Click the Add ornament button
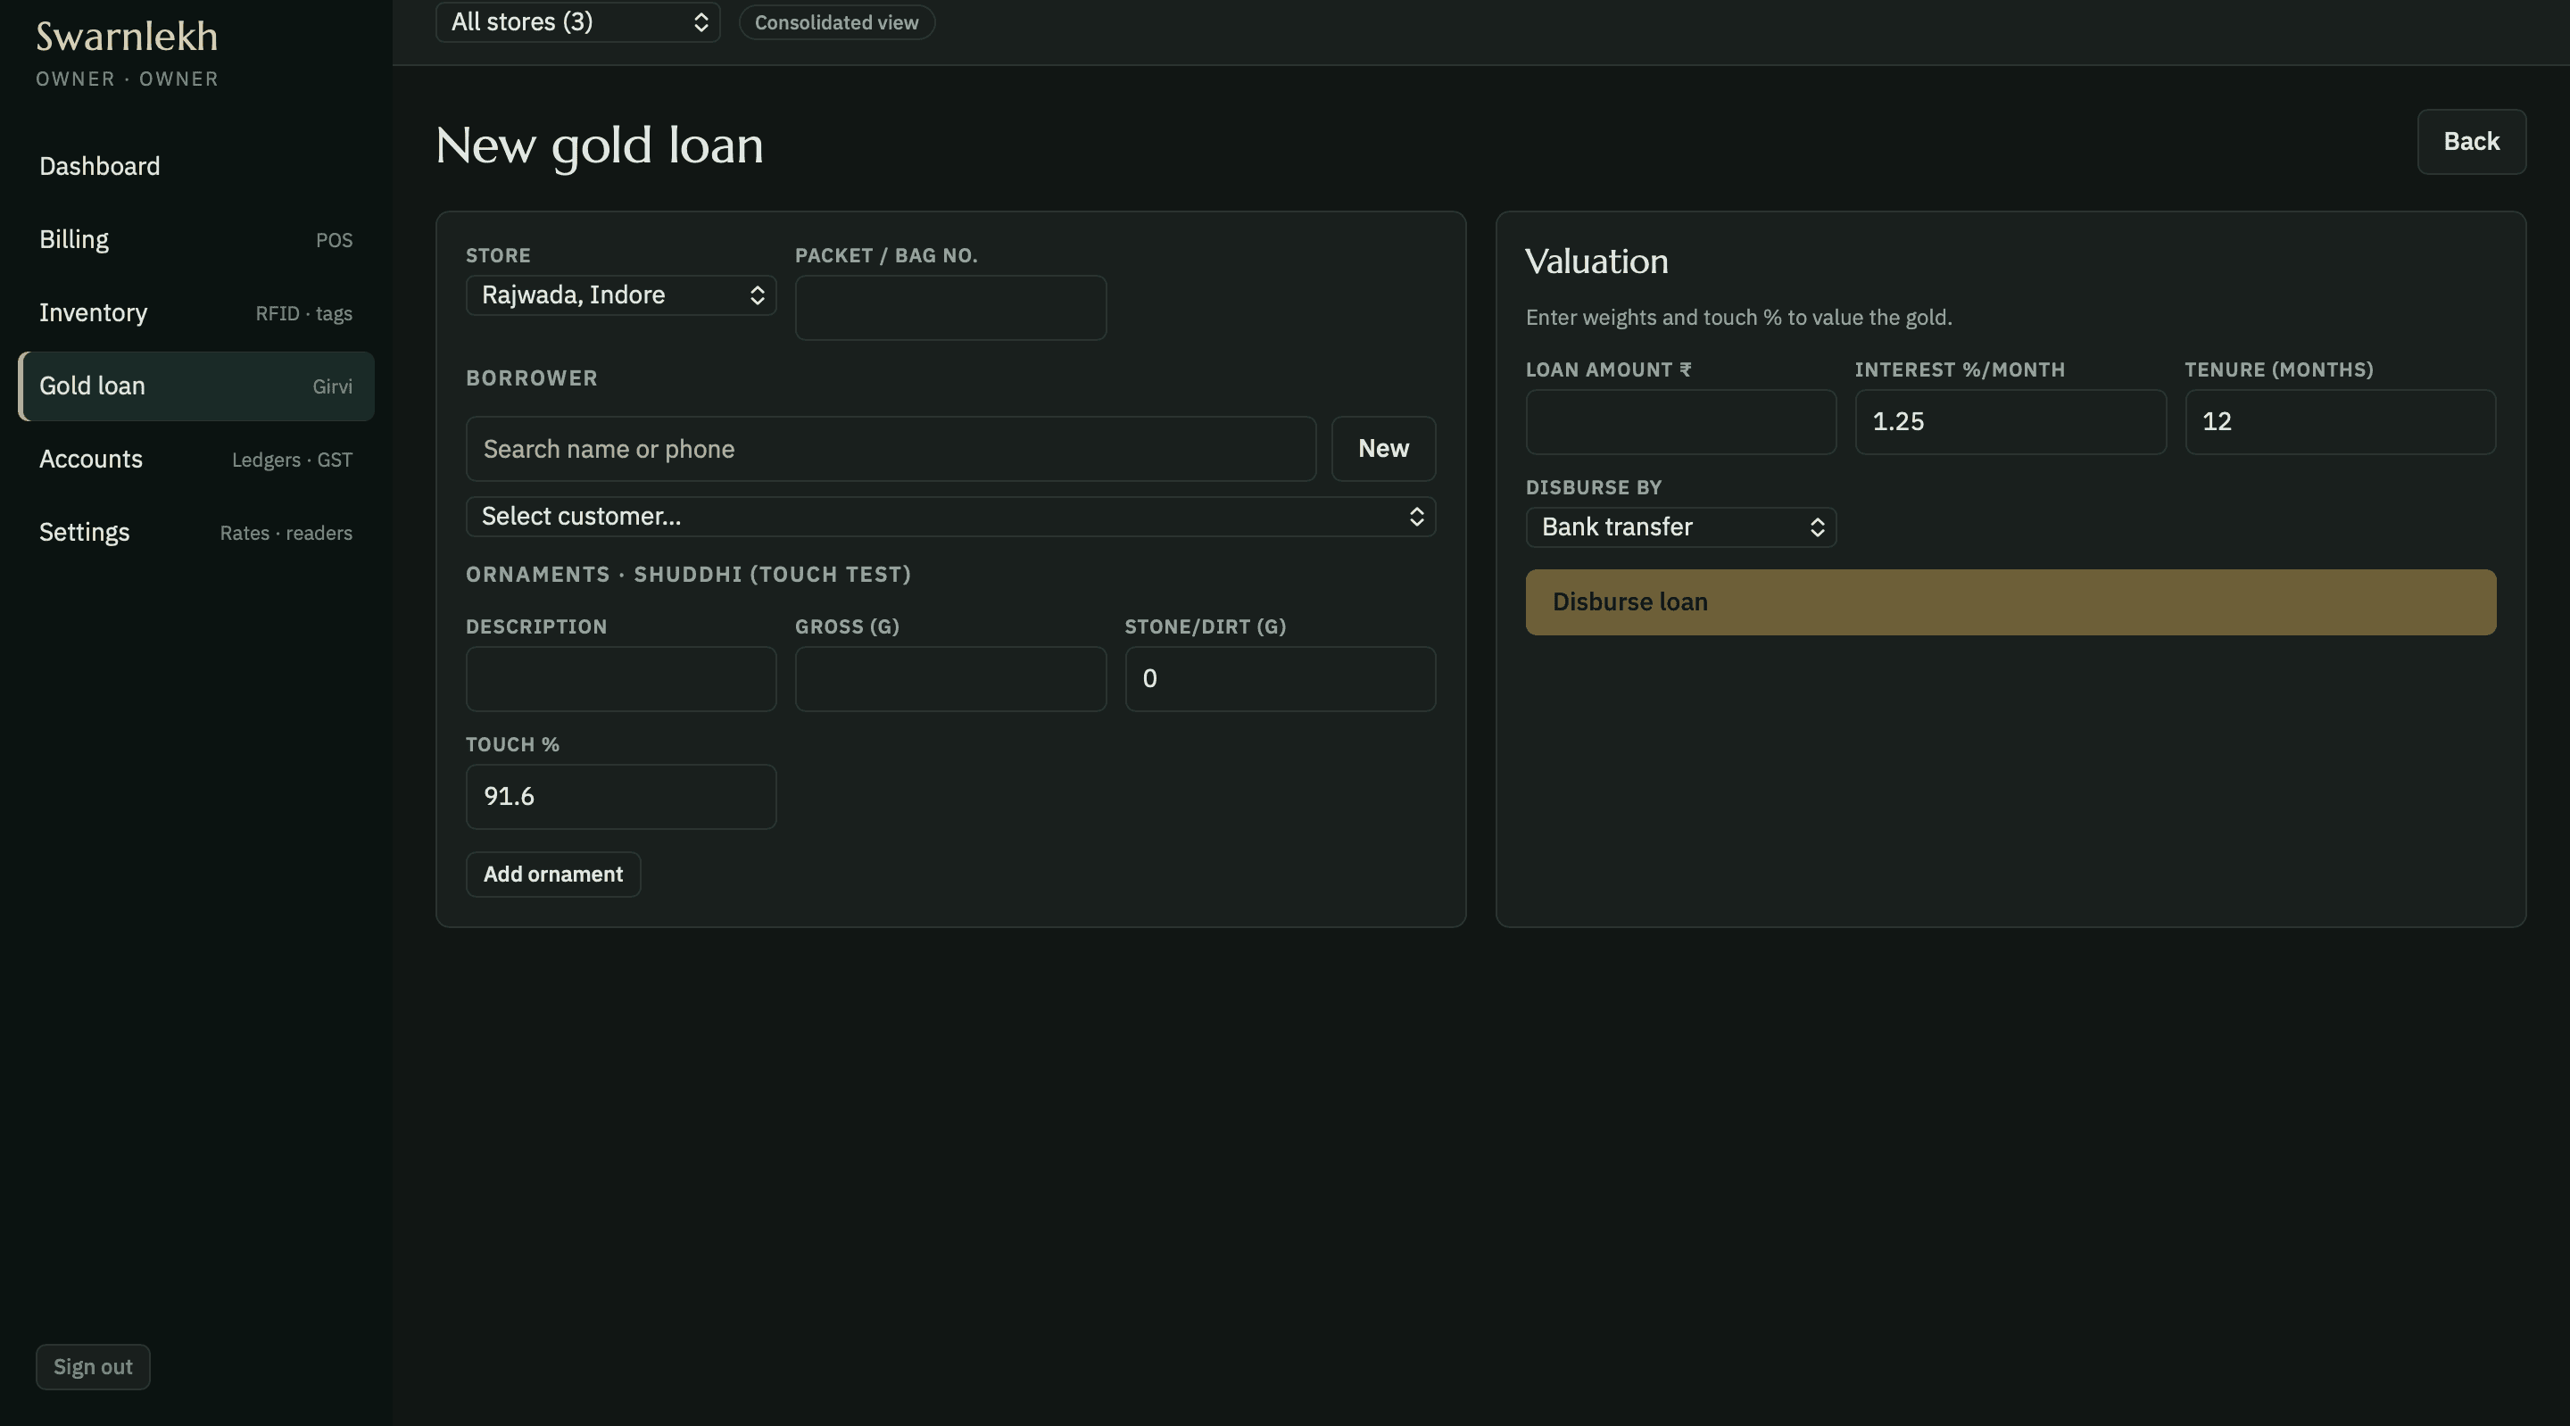Viewport: 2570px width, 1426px height. pyautogui.click(x=552, y=875)
